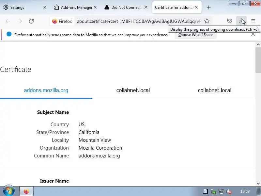Open the Firefox application menu

point(253,21)
